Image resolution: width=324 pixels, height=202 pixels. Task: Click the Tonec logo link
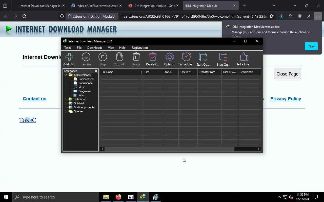point(28,120)
